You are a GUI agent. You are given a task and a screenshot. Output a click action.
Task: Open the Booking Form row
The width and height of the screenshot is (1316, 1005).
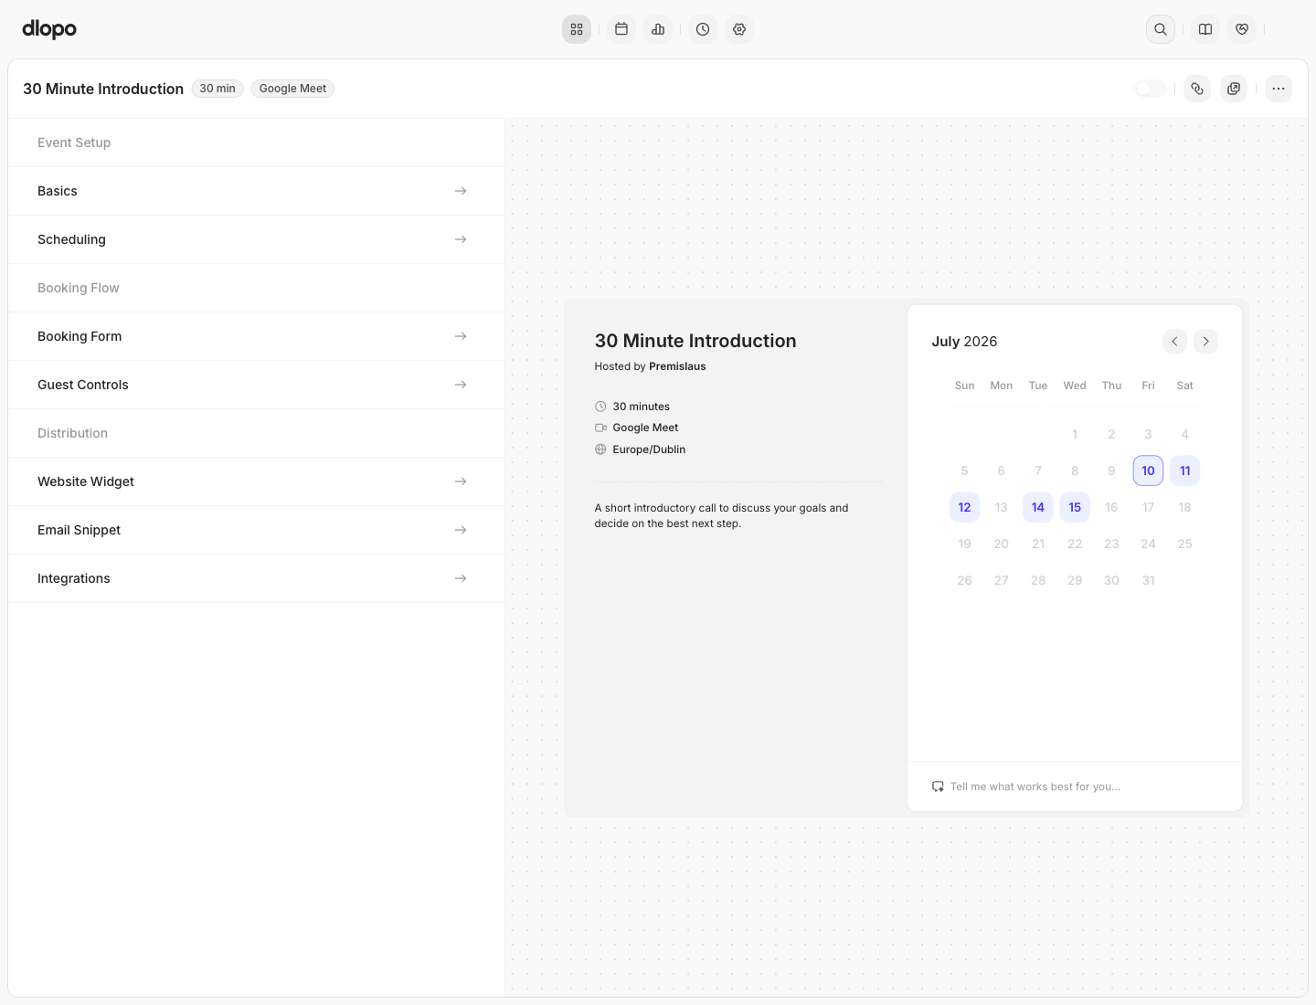click(x=256, y=336)
